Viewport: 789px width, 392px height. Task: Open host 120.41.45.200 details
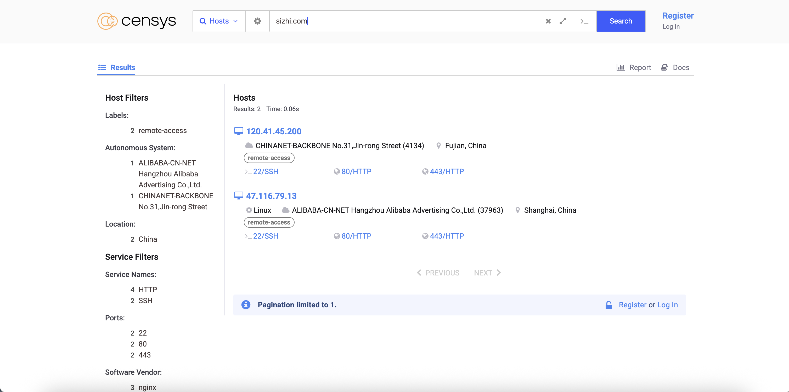point(274,132)
